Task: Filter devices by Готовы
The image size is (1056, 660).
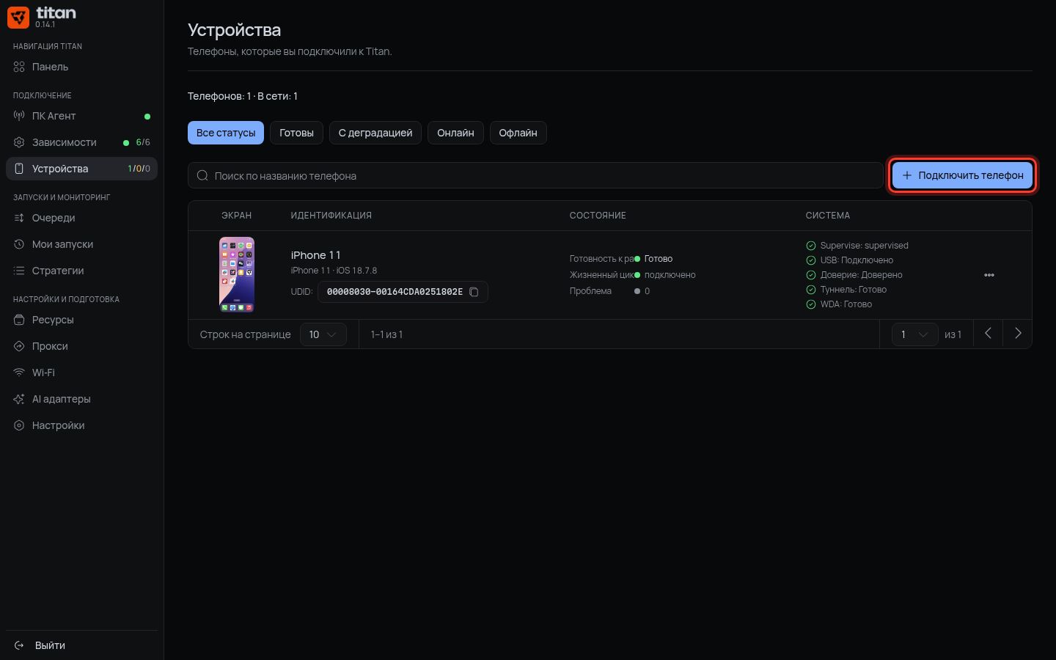Action: pyautogui.click(x=296, y=133)
